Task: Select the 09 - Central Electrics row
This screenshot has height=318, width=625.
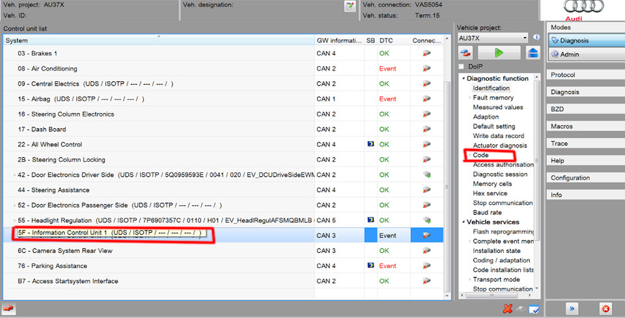Action: click(x=223, y=84)
